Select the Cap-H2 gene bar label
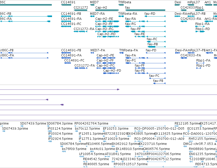Screen dimensions: 217x168 pyautogui.click(x=101, y=7)
